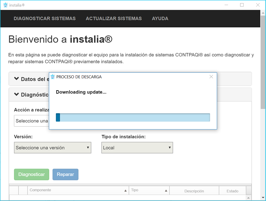Click the instalia logo in the title bar
This screenshot has height=201, width=266.
[5, 5]
